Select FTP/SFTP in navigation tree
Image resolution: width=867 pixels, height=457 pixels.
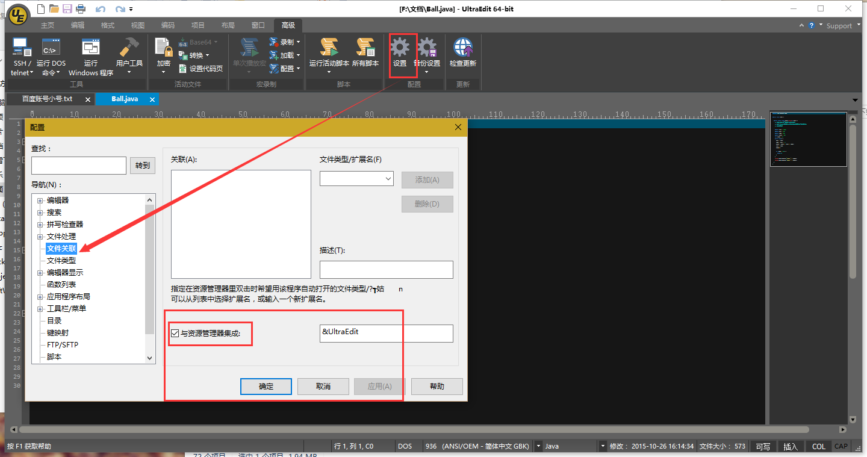[x=63, y=345]
